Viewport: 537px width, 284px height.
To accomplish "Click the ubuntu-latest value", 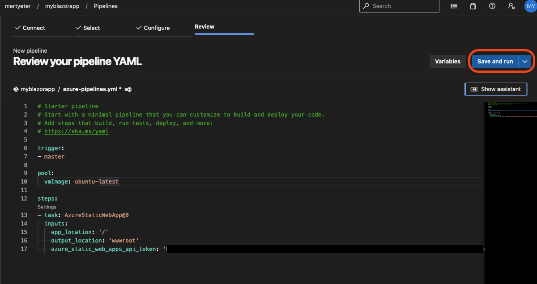I will pyautogui.click(x=97, y=182).
